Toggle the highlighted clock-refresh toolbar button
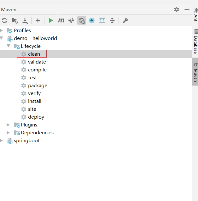This screenshot has width=198, height=201. pos(82,20)
